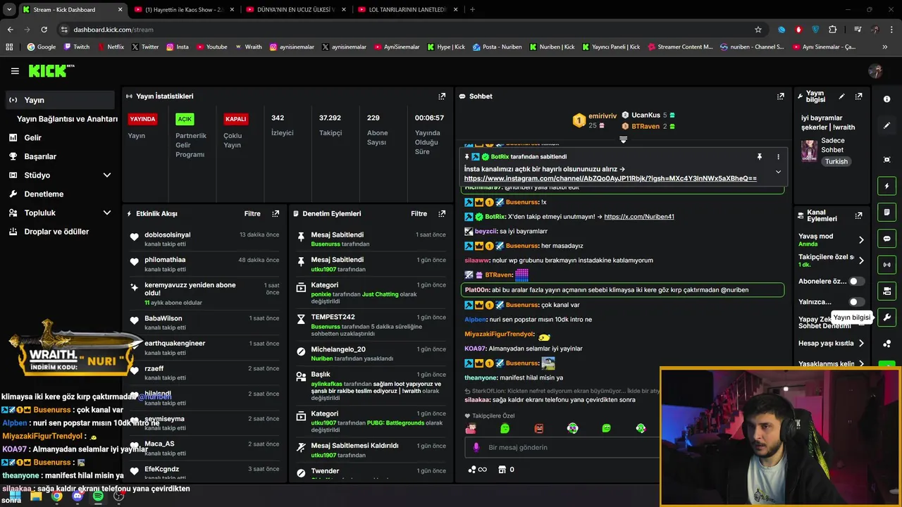Click the pencil icon in the right rail
The height and width of the screenshot is (507, 902).
point(887,125)
